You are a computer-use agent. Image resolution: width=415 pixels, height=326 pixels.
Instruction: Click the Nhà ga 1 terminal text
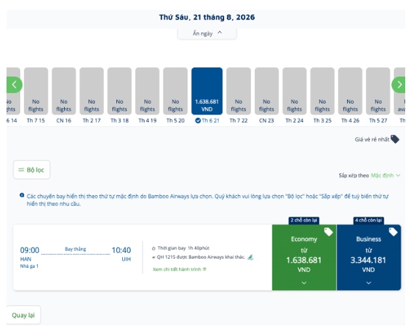29,266
